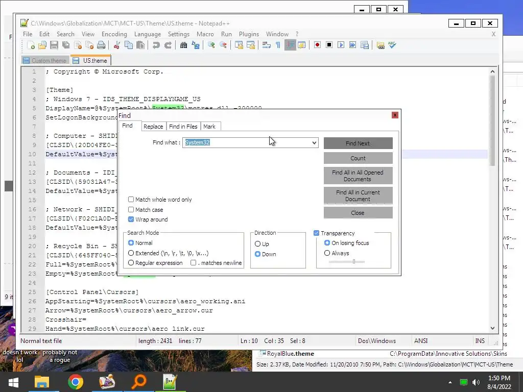
Task: Click the Save Recorded Macro icon
Action: point(365,45)
